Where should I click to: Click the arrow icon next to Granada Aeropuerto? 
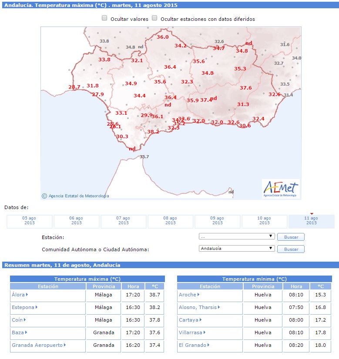[65, 346]
